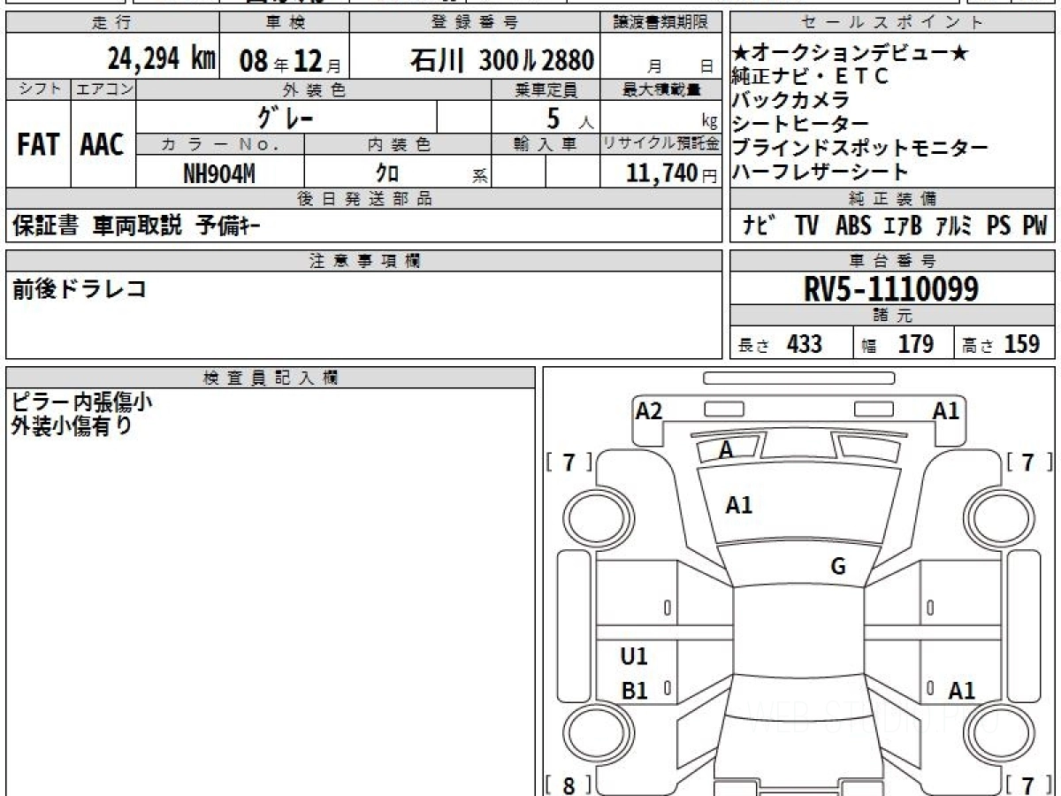Click アルミ in genuine equipment row

pos(954,226)
